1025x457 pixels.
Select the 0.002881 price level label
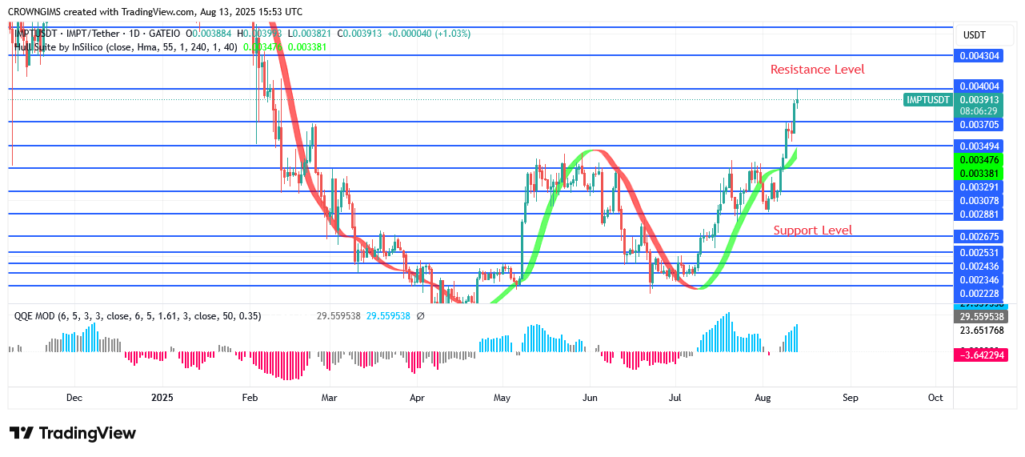click(980, 214)
